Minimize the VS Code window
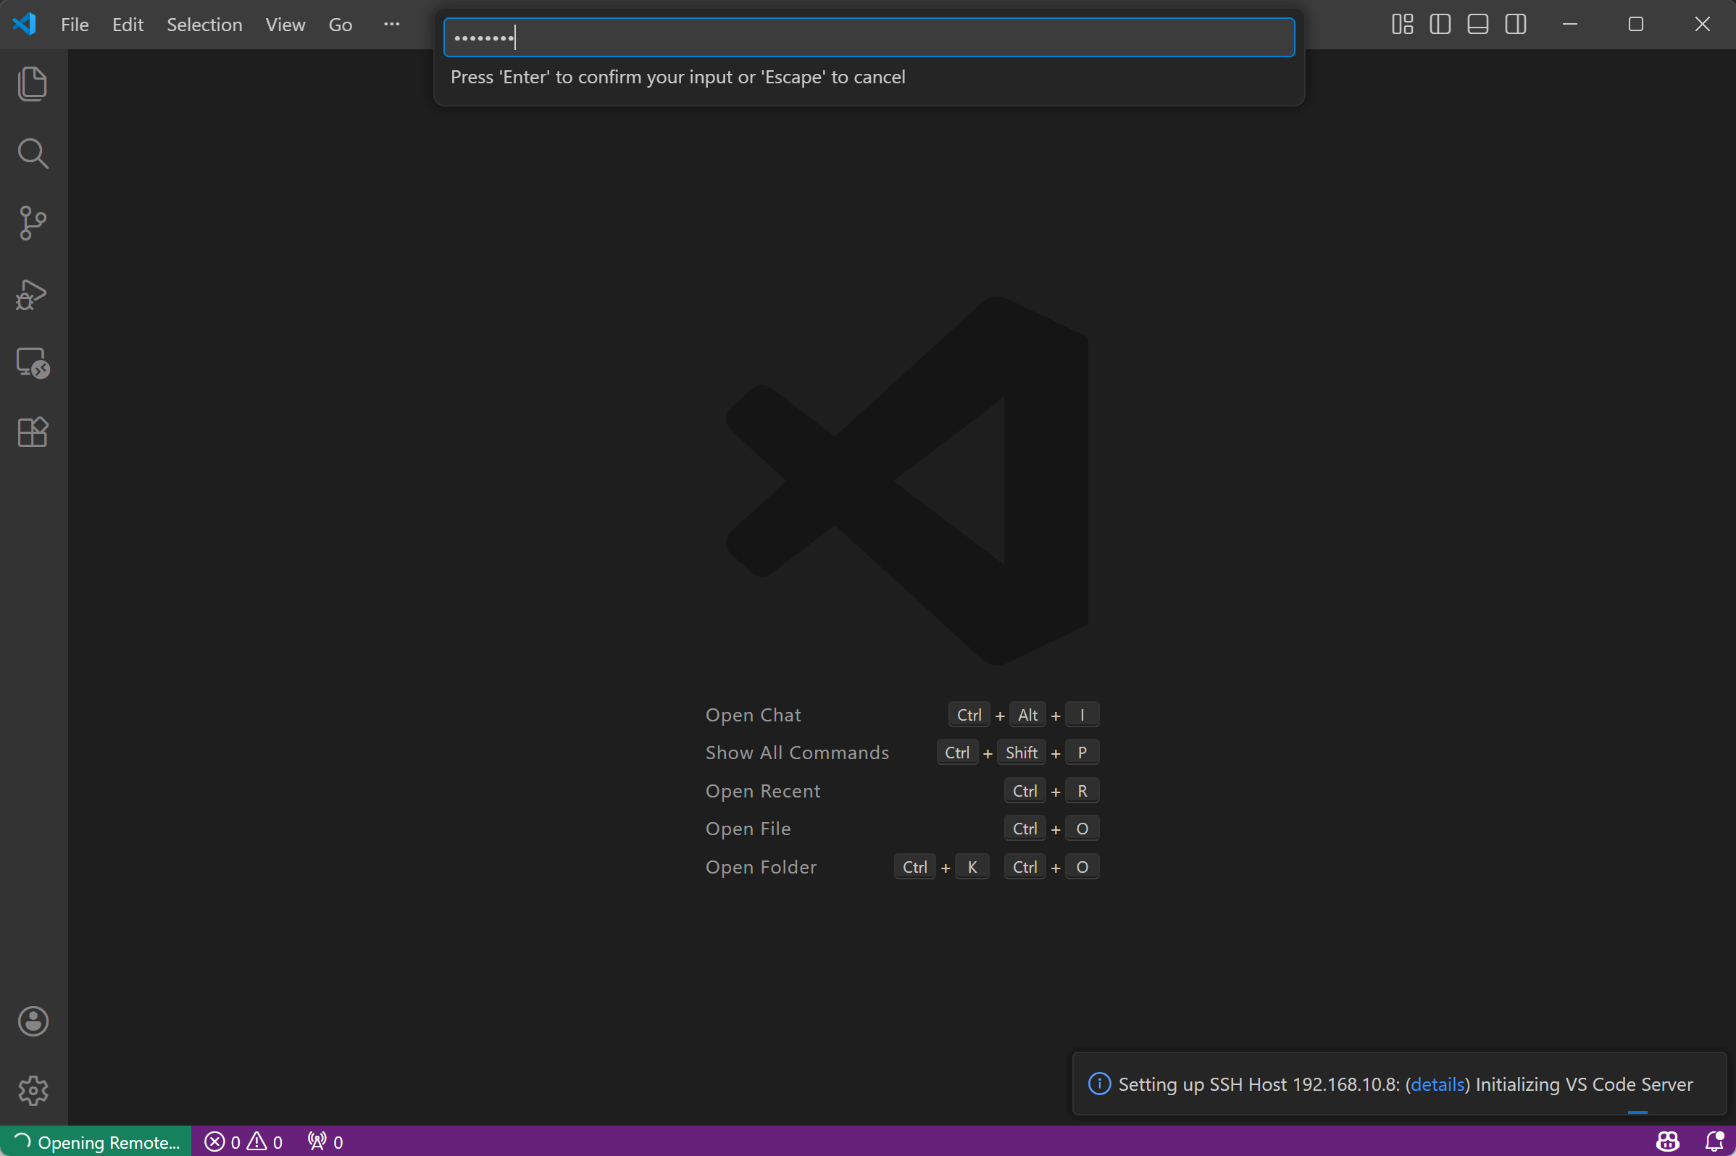This screenshot has width=1736, height=1156. (x=1570, y=25)
